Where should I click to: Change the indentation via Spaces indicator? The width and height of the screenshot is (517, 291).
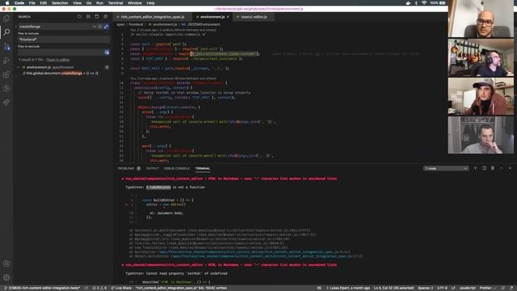click(426, 288)
